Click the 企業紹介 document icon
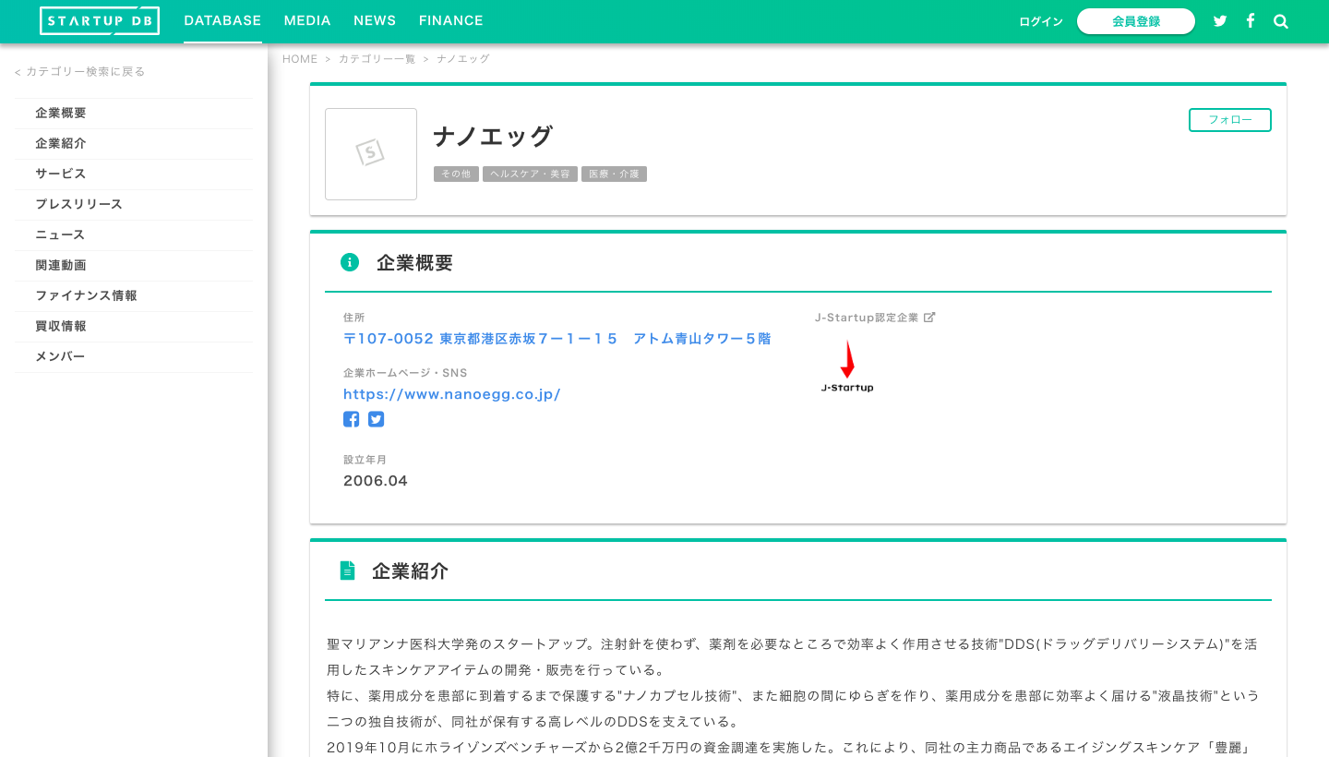Screen dimensions: 1329x757 coord(348,571)
